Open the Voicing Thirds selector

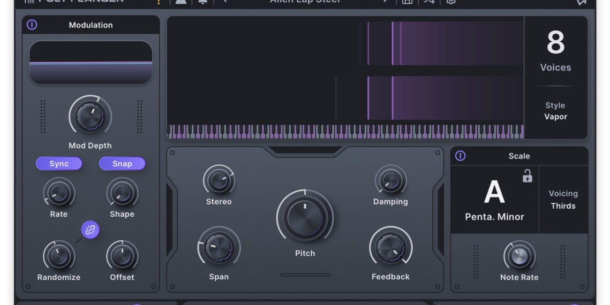[x=563, y=200]
